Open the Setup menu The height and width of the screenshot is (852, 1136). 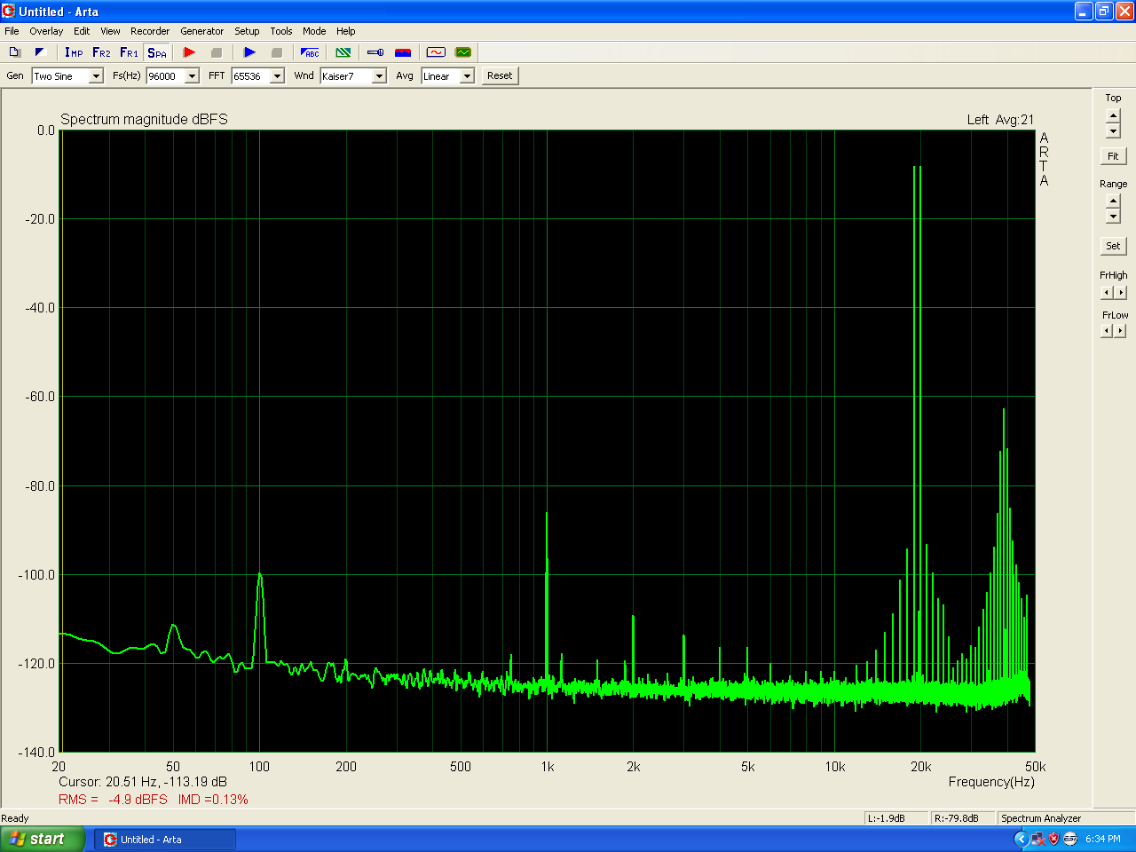click(247, 31)
